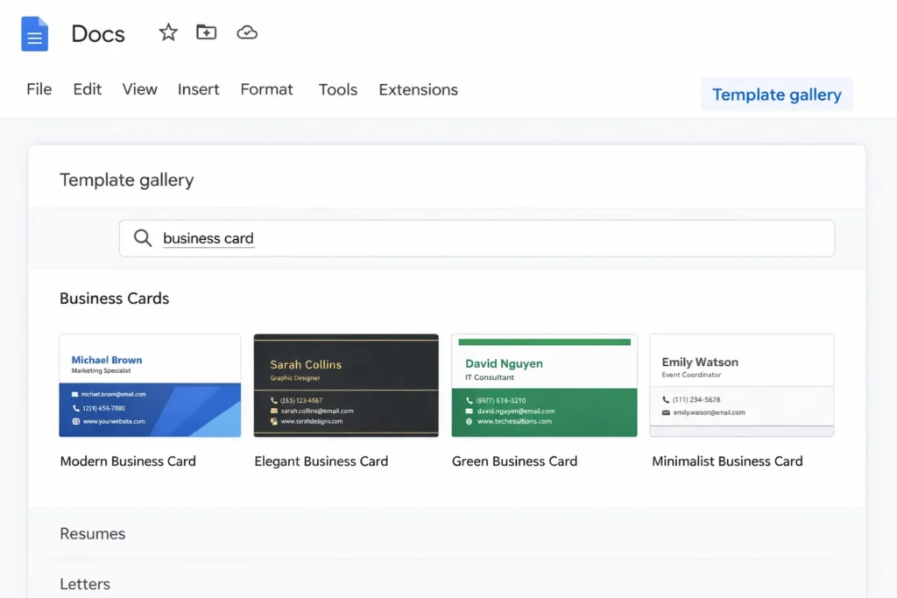Expand the Resumes section

coord(92,534)
